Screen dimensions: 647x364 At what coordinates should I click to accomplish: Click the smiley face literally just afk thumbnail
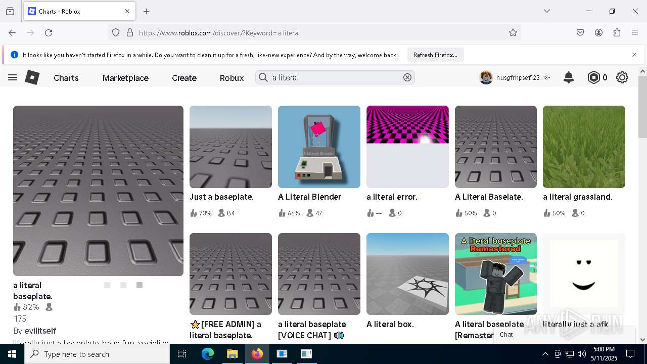click(x=584, y=274)
